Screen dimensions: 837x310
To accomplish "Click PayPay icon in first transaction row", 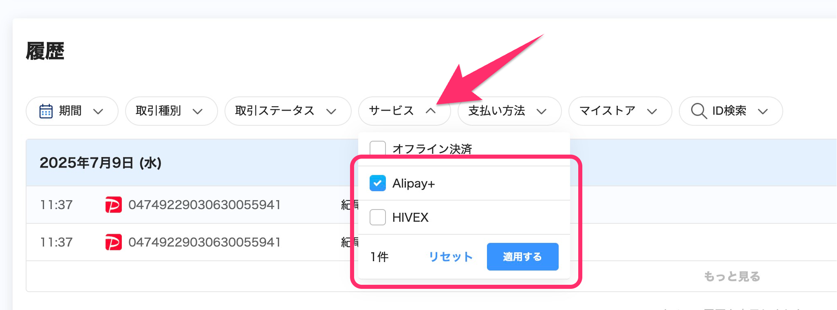I will (x=113, y=205).
